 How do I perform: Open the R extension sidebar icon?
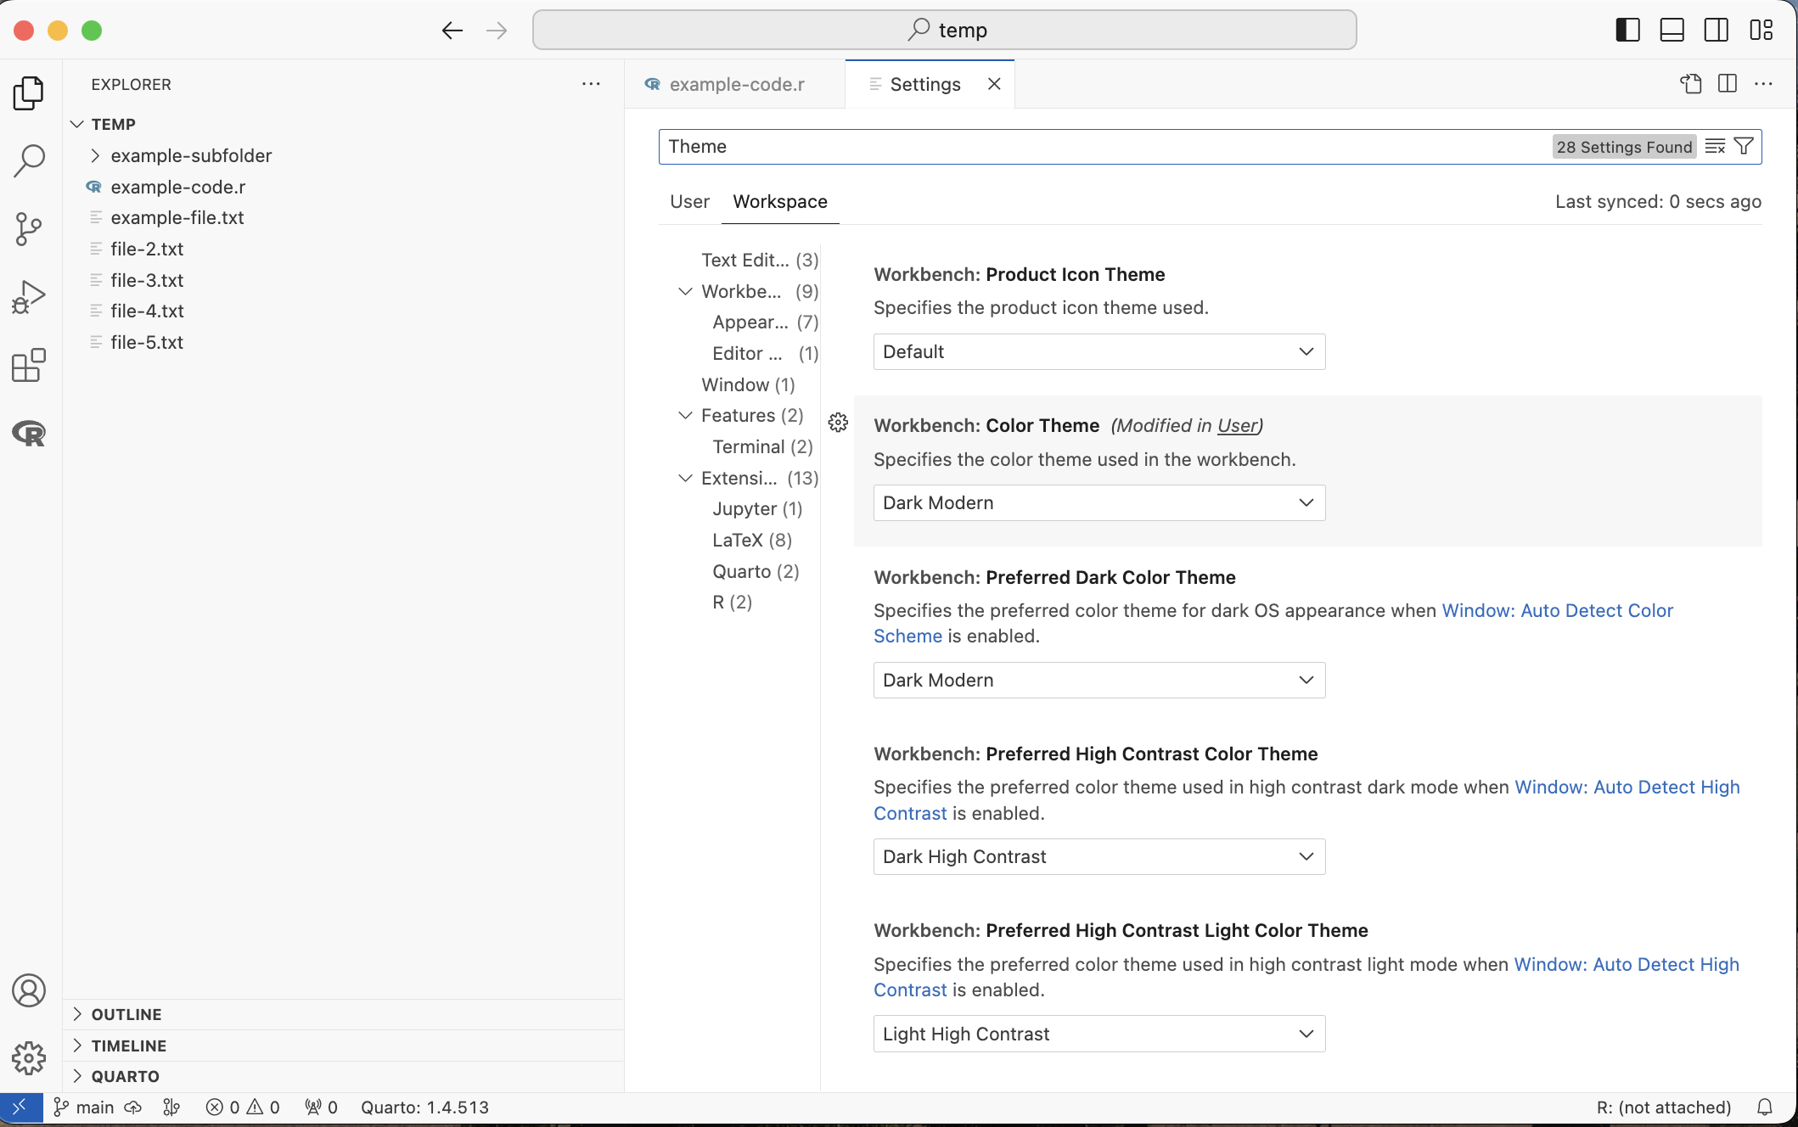tap(29, 434)
